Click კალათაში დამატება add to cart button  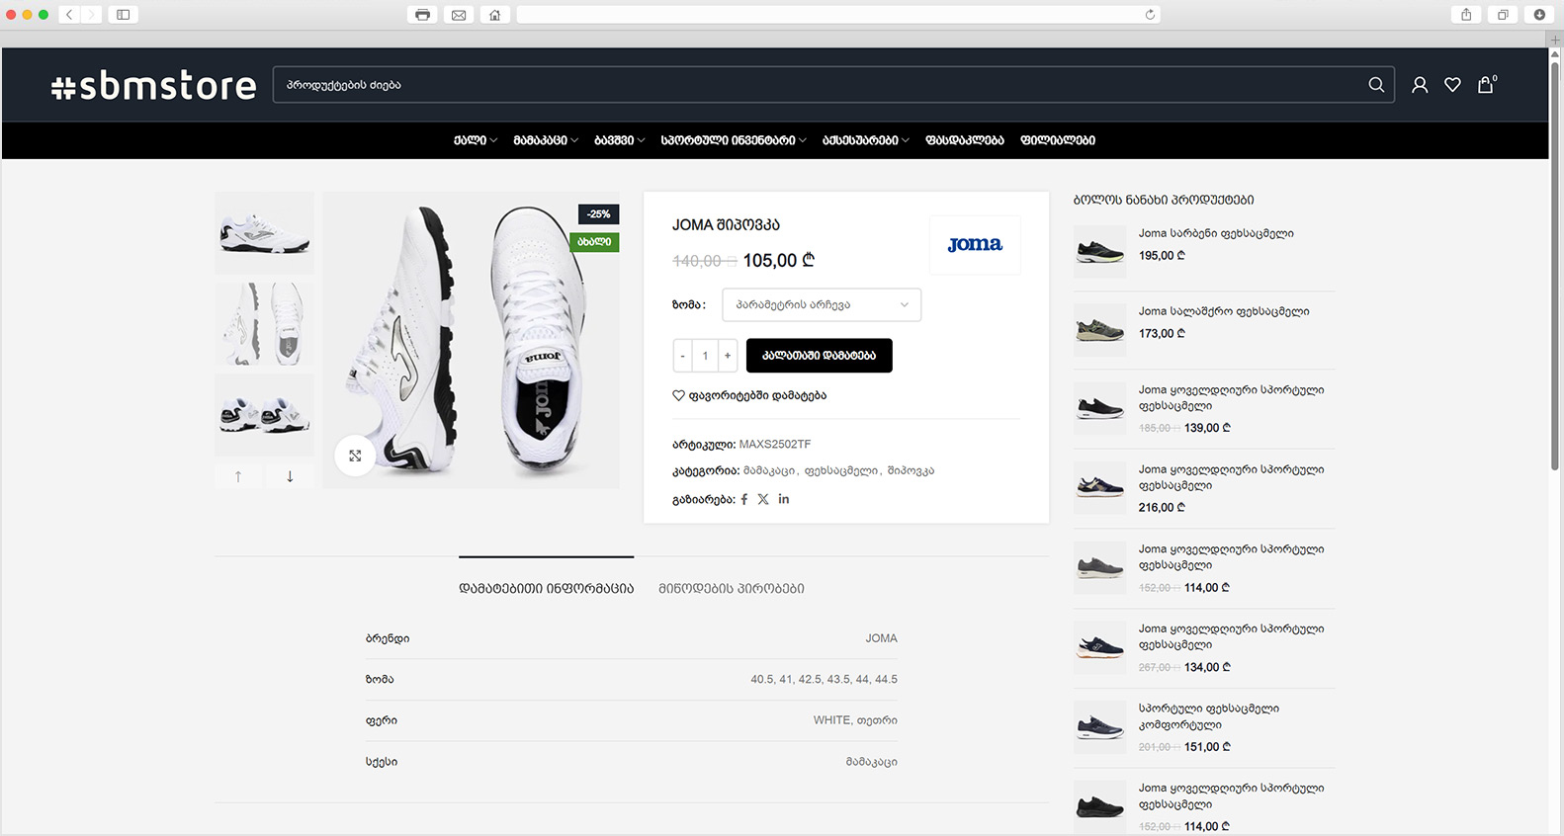coord(820,356)
